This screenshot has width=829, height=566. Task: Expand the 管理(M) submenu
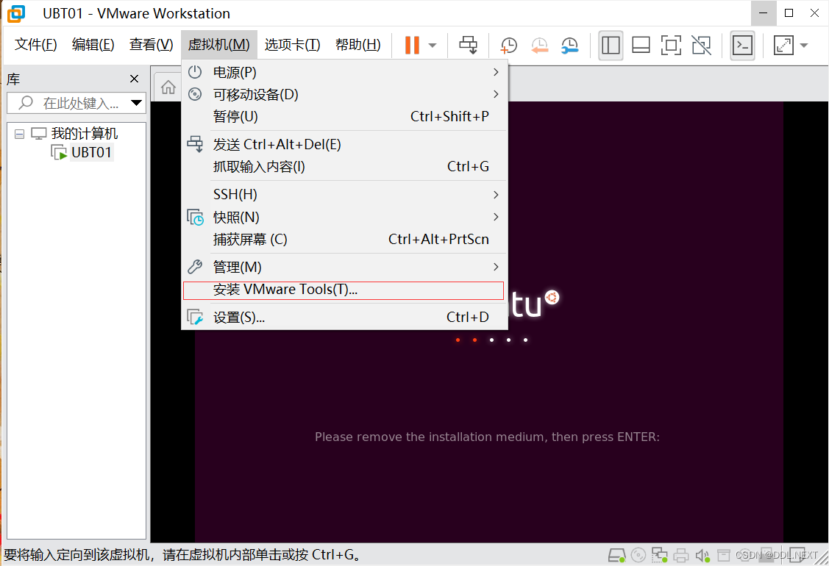point(345,267)
